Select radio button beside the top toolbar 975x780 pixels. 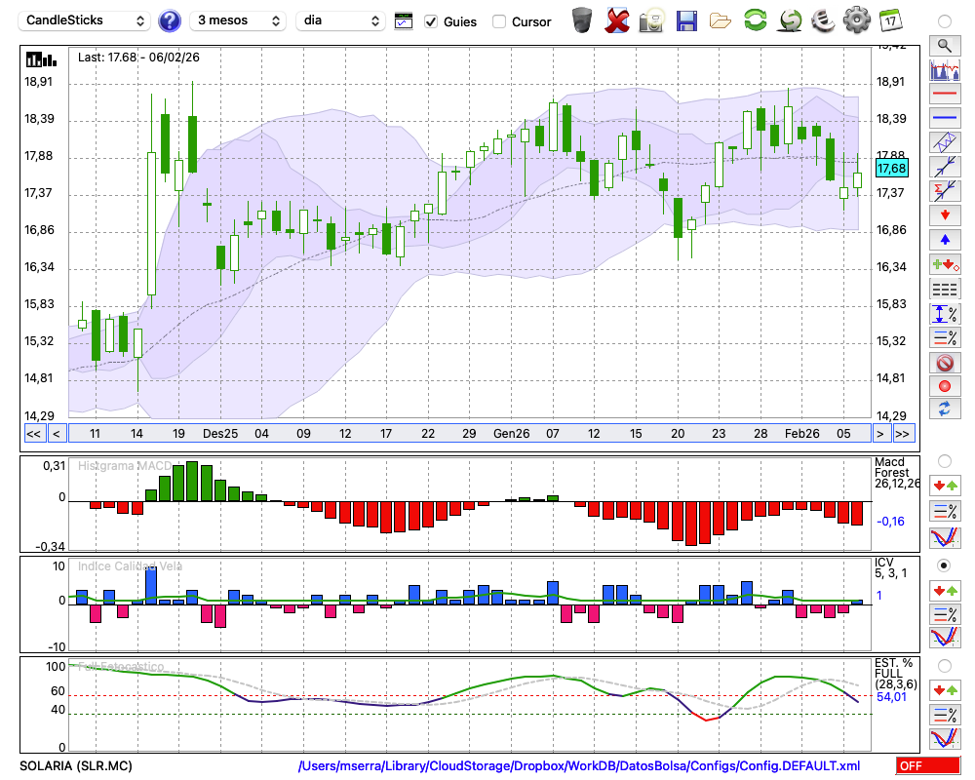[x=945, y=21]
